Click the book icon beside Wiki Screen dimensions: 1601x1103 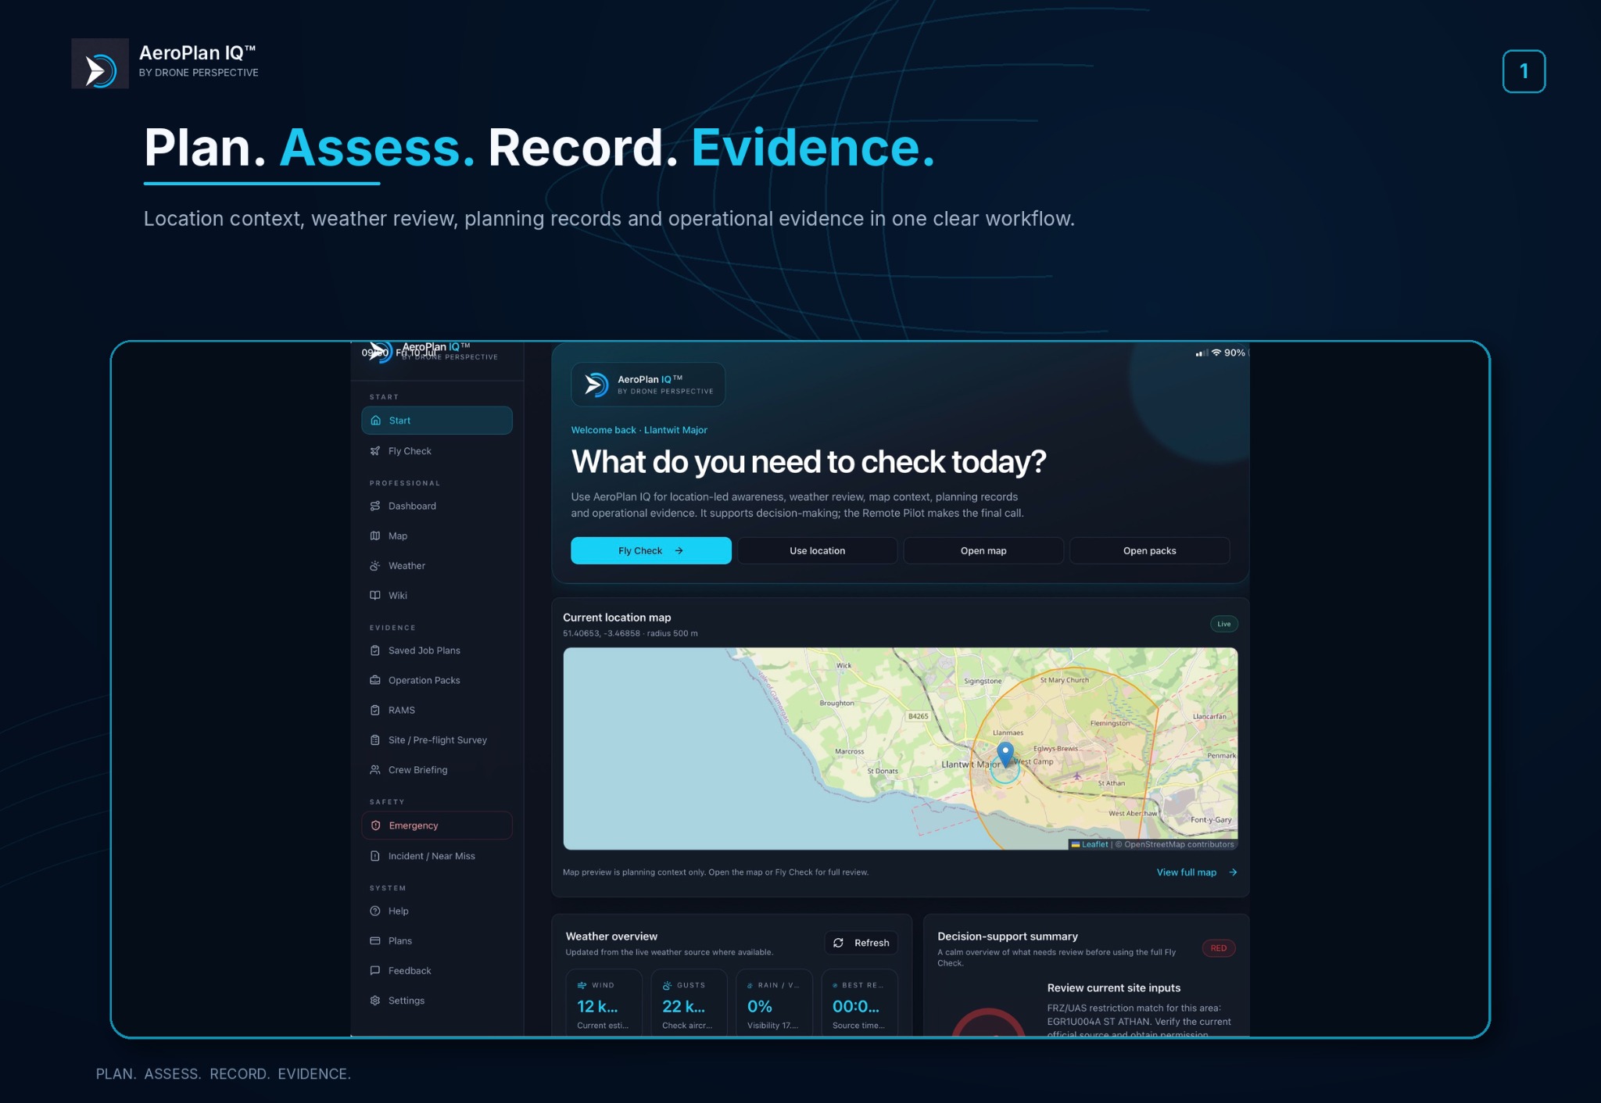click(x=375, y=595)
